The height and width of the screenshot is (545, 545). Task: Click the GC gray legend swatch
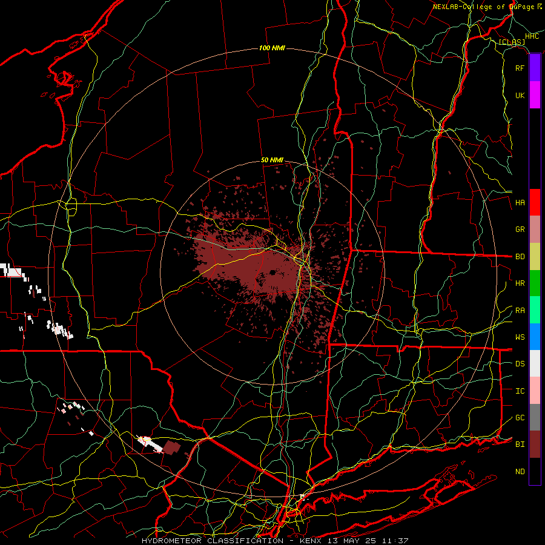coord(535,417)
